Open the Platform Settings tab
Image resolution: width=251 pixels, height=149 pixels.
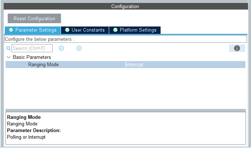(x=135, y=30)
